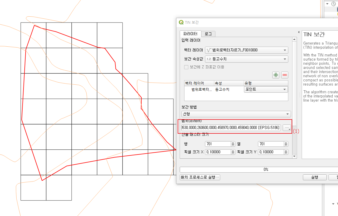Viewport: 338px width, 216px height.
Task: Collapse help panel with small arrow
Action: point(299,32)
